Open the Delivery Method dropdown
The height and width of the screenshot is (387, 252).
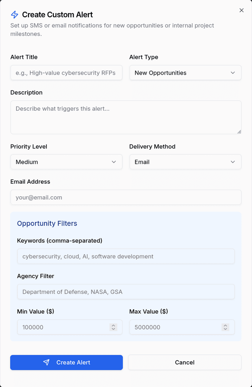185,162
